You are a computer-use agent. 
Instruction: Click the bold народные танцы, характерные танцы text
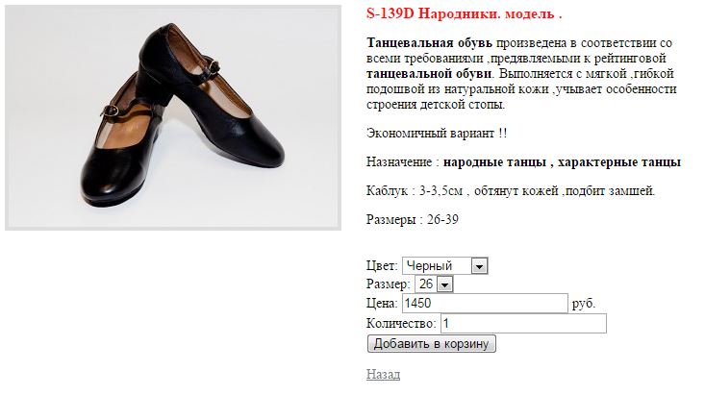(x=562, y=162)
